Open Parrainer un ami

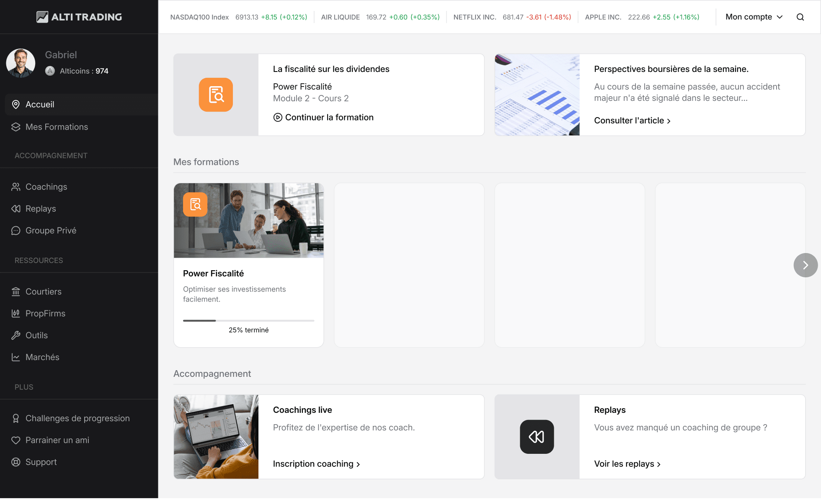click(x=82, y=440)
